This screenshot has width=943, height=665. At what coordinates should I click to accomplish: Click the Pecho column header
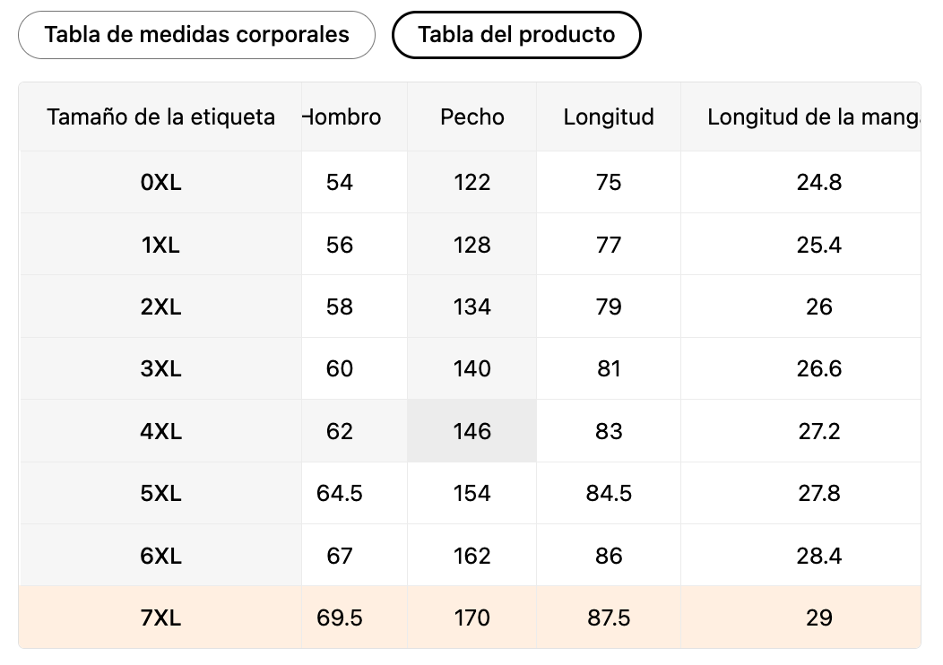[x=471, y=117]
